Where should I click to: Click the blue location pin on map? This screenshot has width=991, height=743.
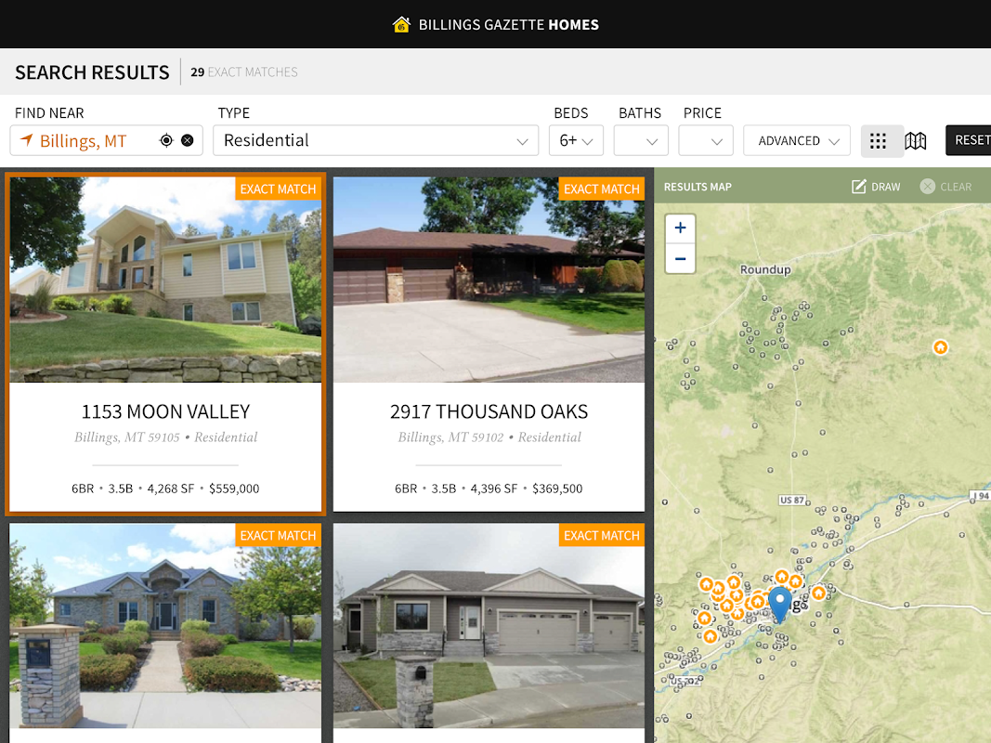click(x=780, y=604)
